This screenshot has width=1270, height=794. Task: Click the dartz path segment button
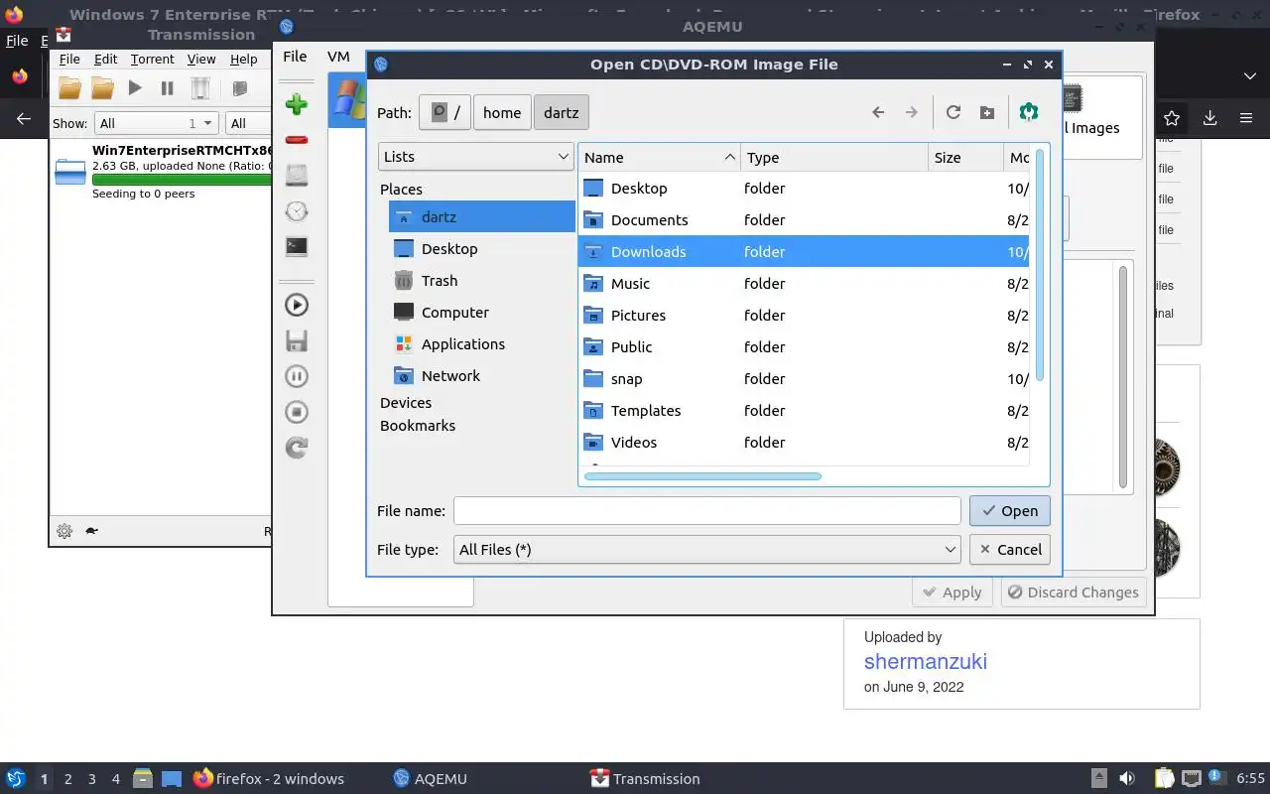click(x=562, y=112)
